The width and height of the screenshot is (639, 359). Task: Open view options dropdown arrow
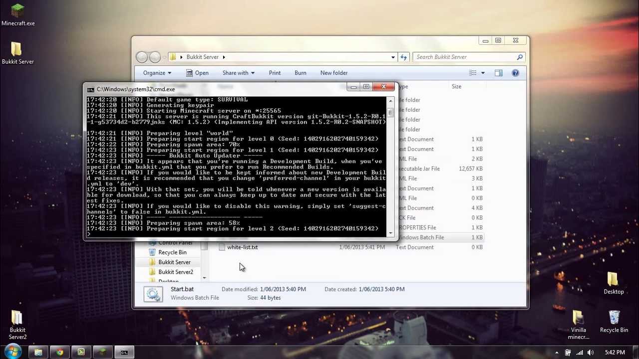coord(482,73)
